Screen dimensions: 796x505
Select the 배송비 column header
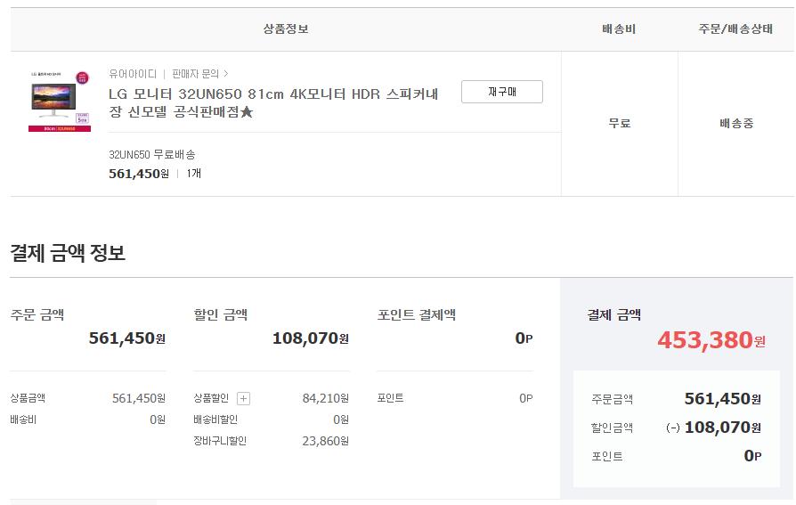pyautogui.click(x=619, y=29)
